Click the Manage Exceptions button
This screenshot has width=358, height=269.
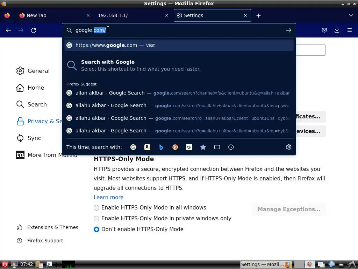(x=289, y=209)
